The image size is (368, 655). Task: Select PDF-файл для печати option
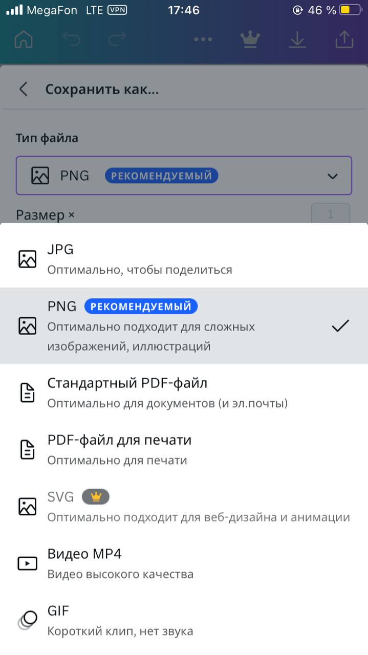click(x=184, y=449)
